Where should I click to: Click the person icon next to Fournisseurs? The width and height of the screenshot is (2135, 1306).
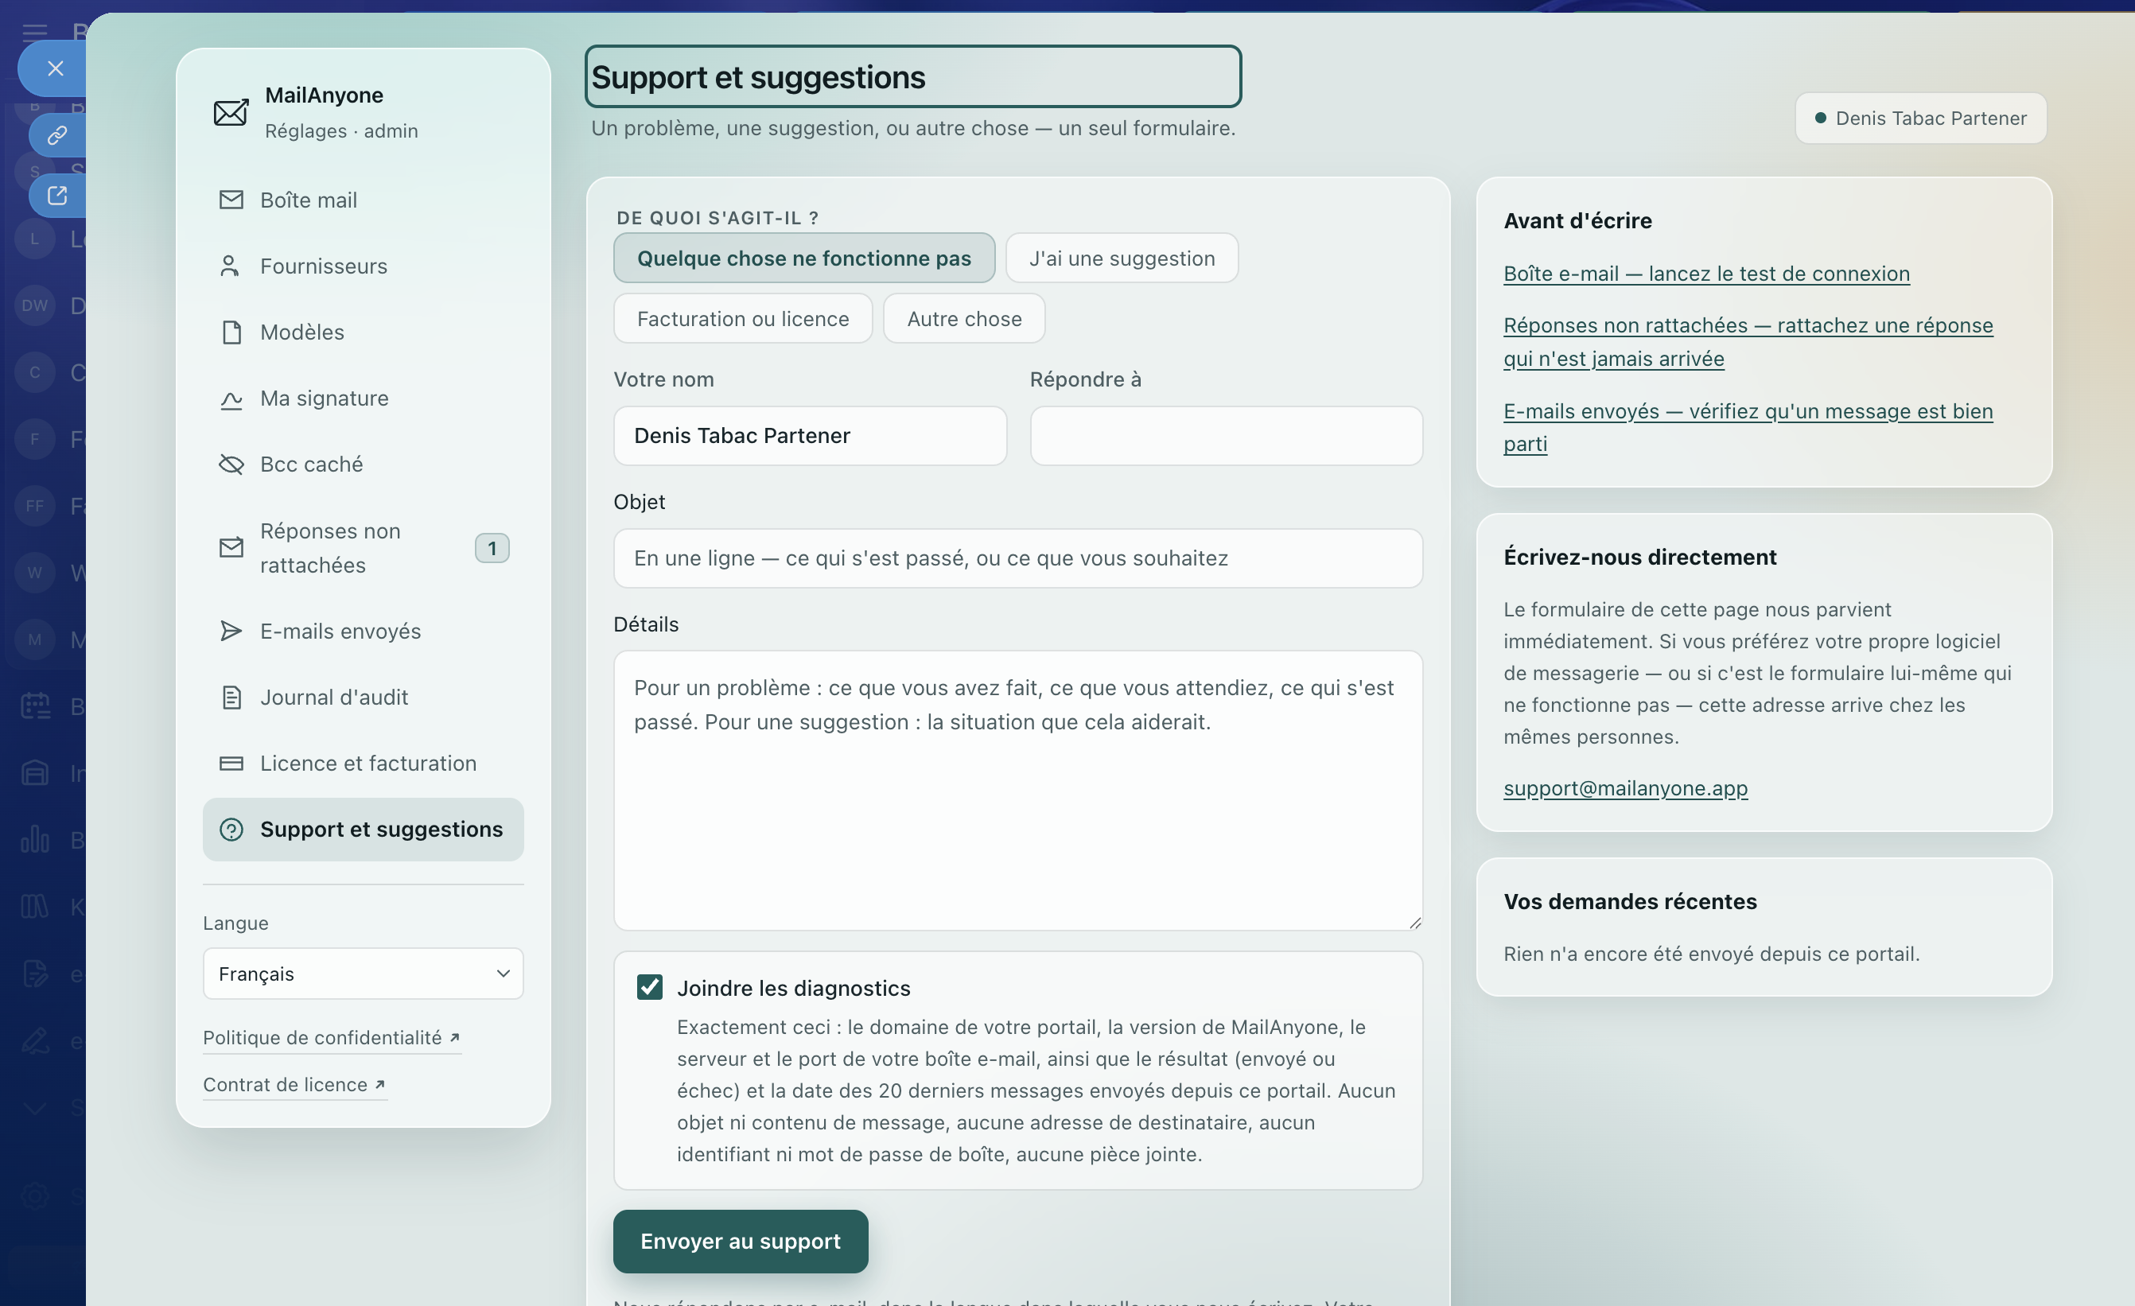pos(230,266)
